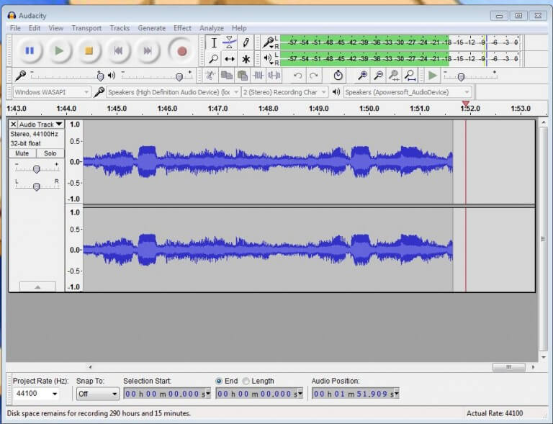This screenshot has height=424, width=553.
Task: Open the Edit menu
Action: [x=35, y=28]
